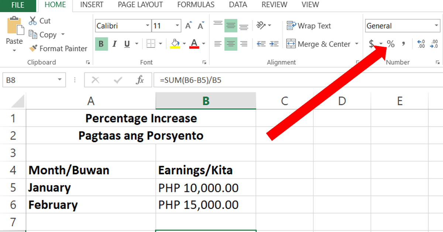Open the Merge & Center options arrow
The width and height of the screenshot is (443, 232).
click(356, 44)
